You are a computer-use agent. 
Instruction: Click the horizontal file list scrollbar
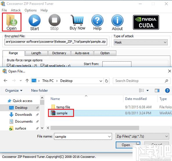tap(95, 128)
